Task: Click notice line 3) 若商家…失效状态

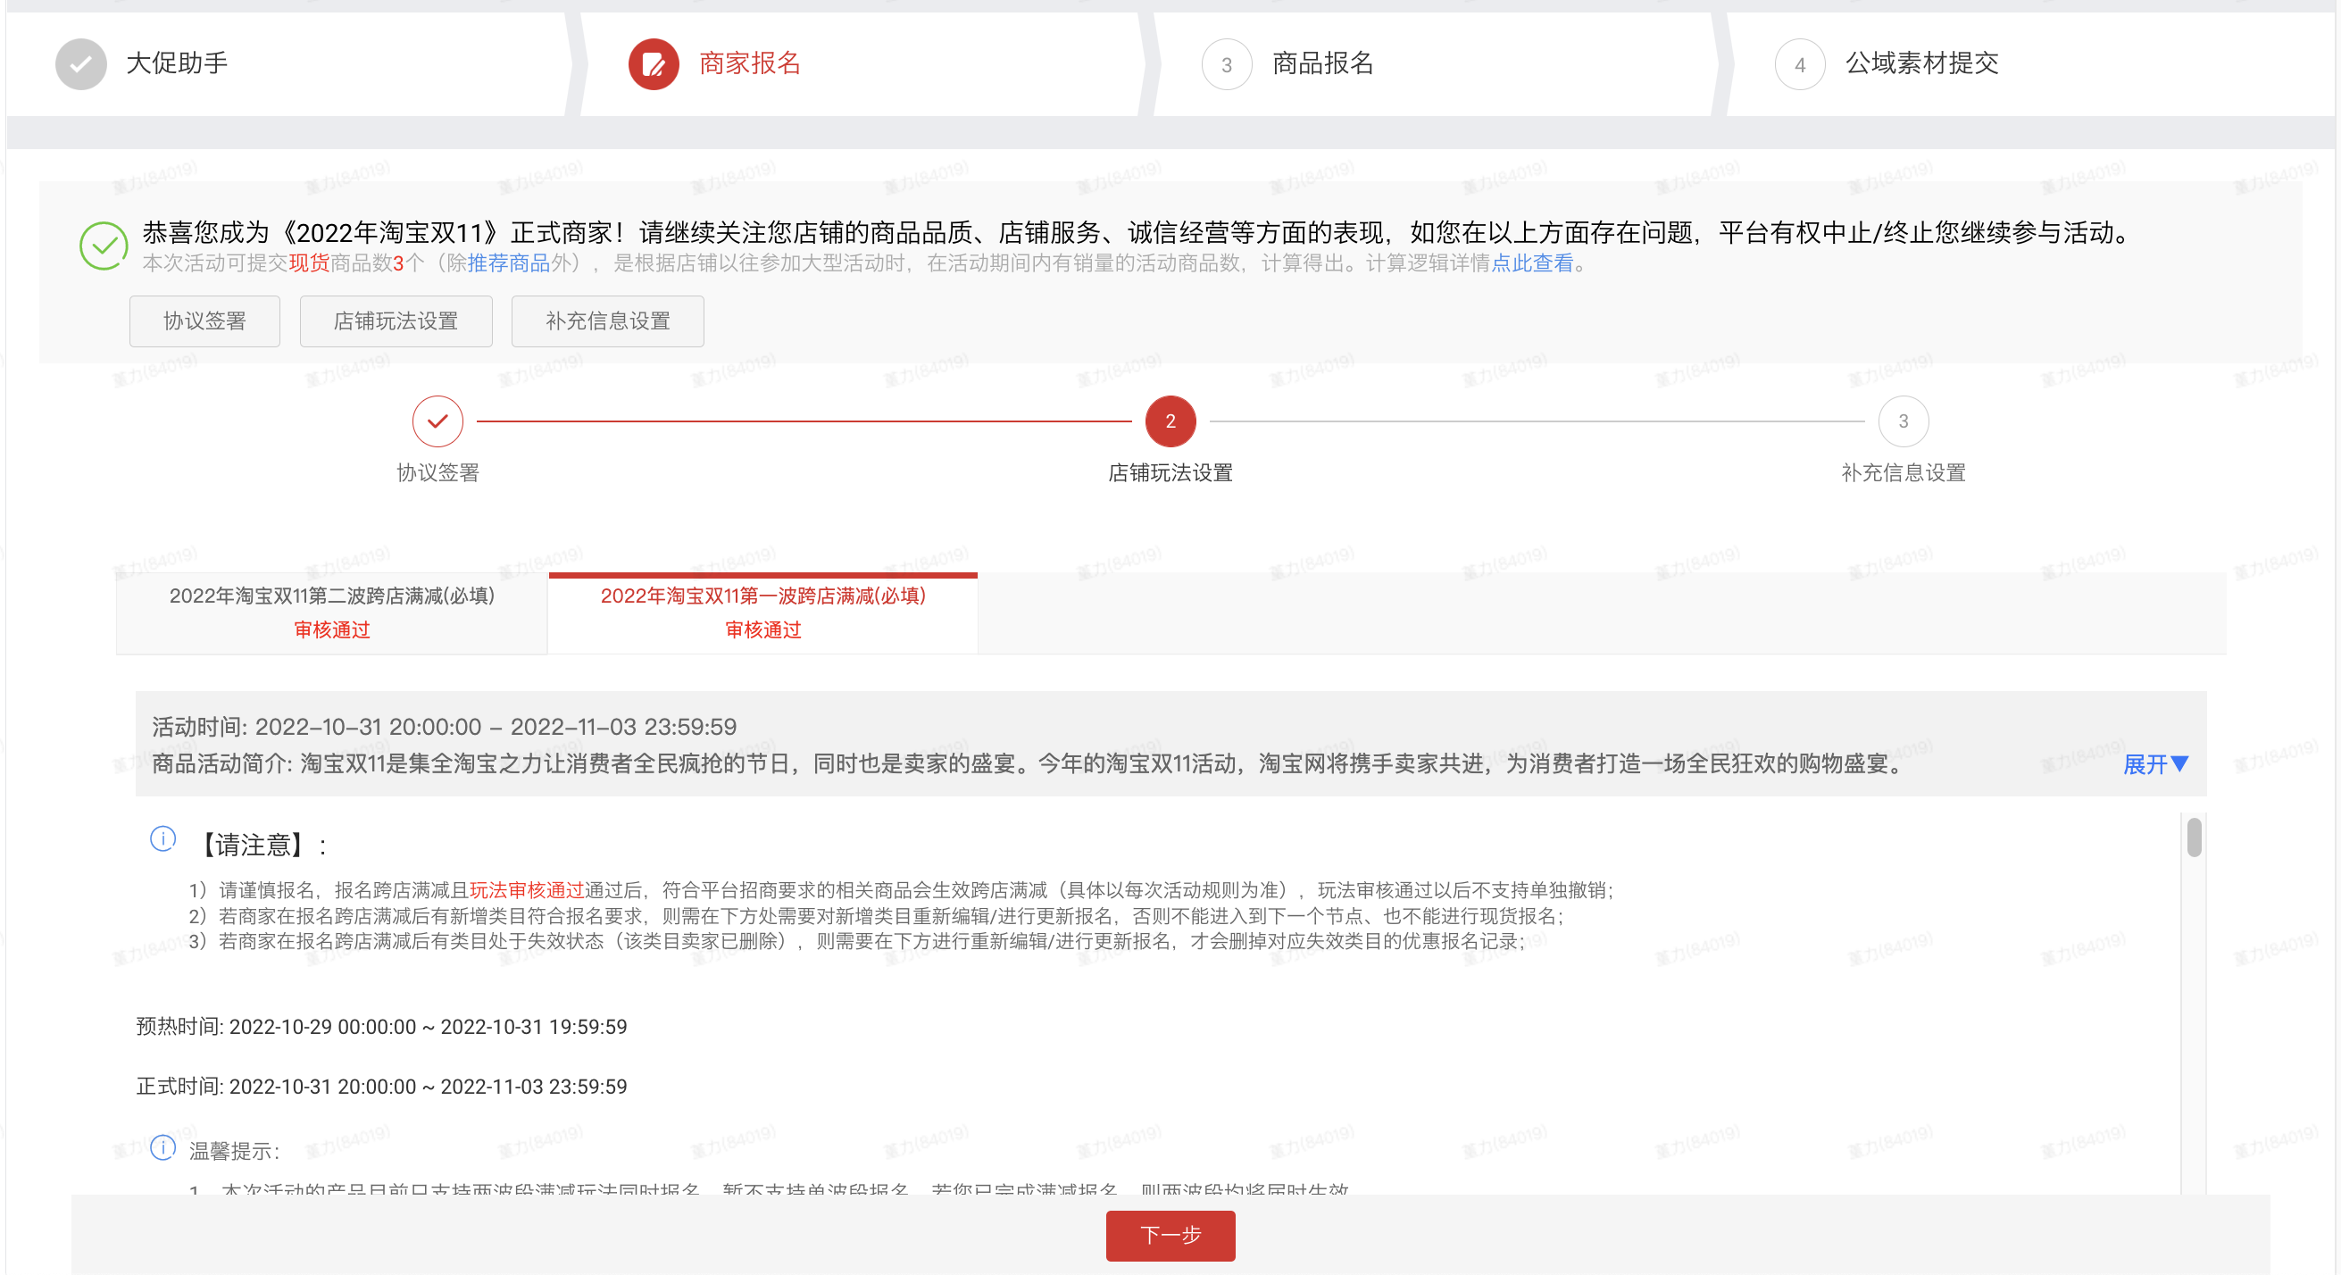Action: tap(856, 941)
